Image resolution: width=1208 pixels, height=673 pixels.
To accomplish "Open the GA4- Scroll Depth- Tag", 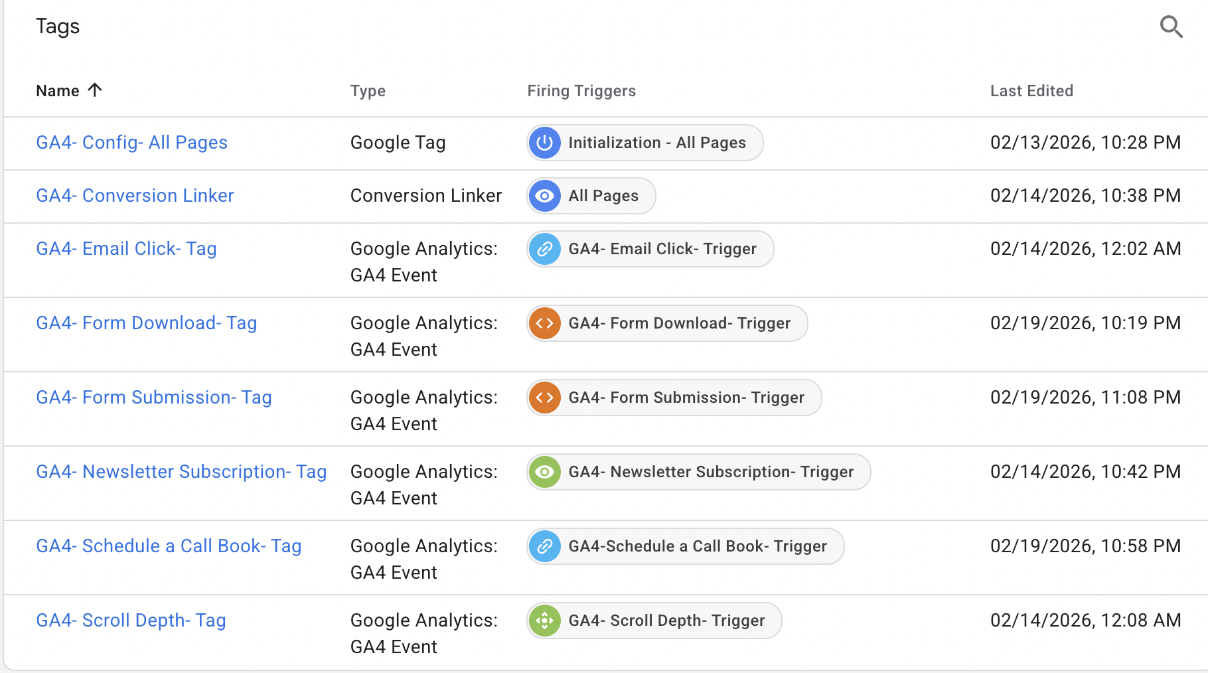I will tap(130, 620).
